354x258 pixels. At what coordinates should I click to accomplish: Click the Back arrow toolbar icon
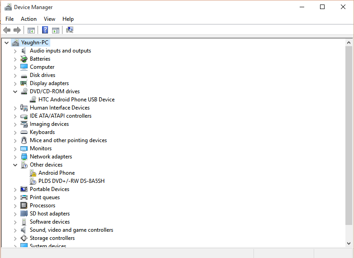[7, 30]
